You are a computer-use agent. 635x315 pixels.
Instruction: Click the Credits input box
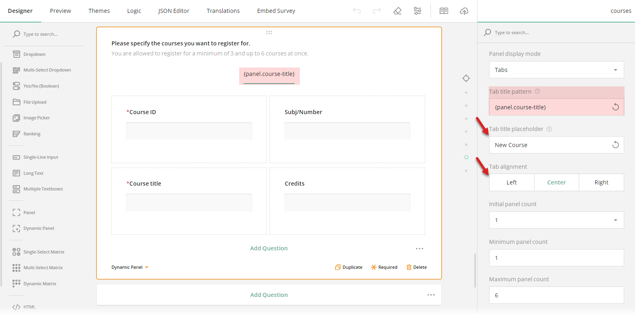347,202
